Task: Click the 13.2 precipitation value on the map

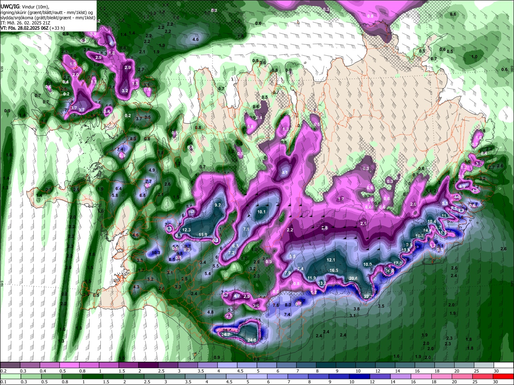Action: (x=322, y=283)
